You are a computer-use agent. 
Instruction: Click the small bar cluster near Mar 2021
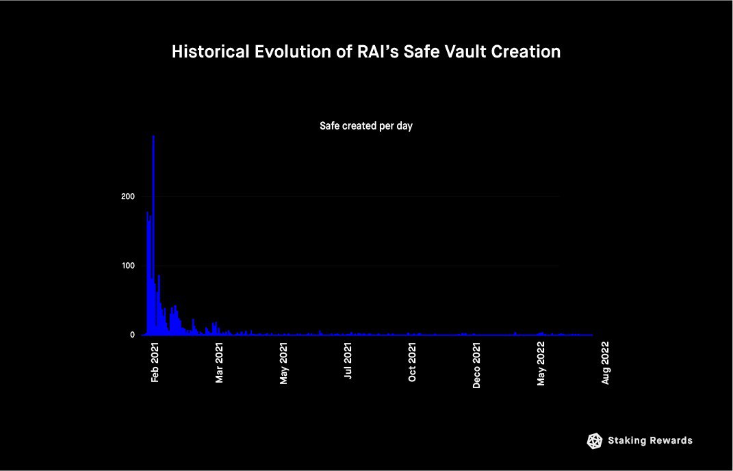(215, 329)
